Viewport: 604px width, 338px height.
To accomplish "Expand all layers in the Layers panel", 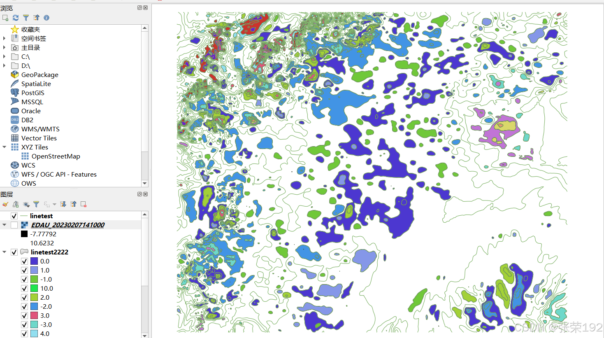I will click(x=63, y=204).
